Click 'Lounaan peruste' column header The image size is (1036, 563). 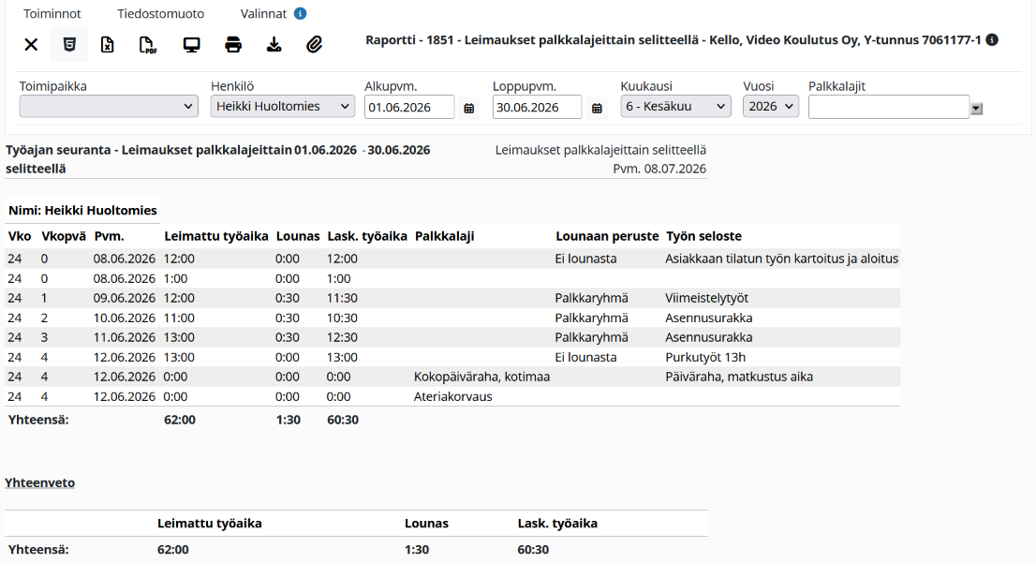pos(607,236)
